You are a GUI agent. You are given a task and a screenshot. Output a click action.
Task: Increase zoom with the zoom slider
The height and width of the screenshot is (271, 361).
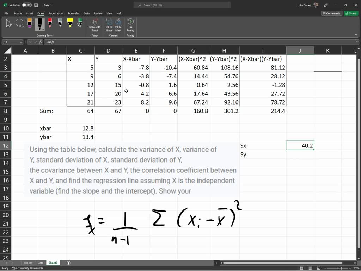coord(349,268)
